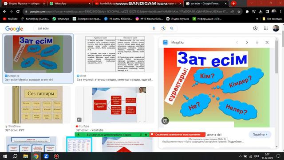This screenshot has height=160, width=284.
Task: Open browser downloads icon
Action: click(260, 12)
